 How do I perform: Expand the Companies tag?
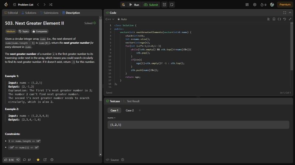coord(40,32)
